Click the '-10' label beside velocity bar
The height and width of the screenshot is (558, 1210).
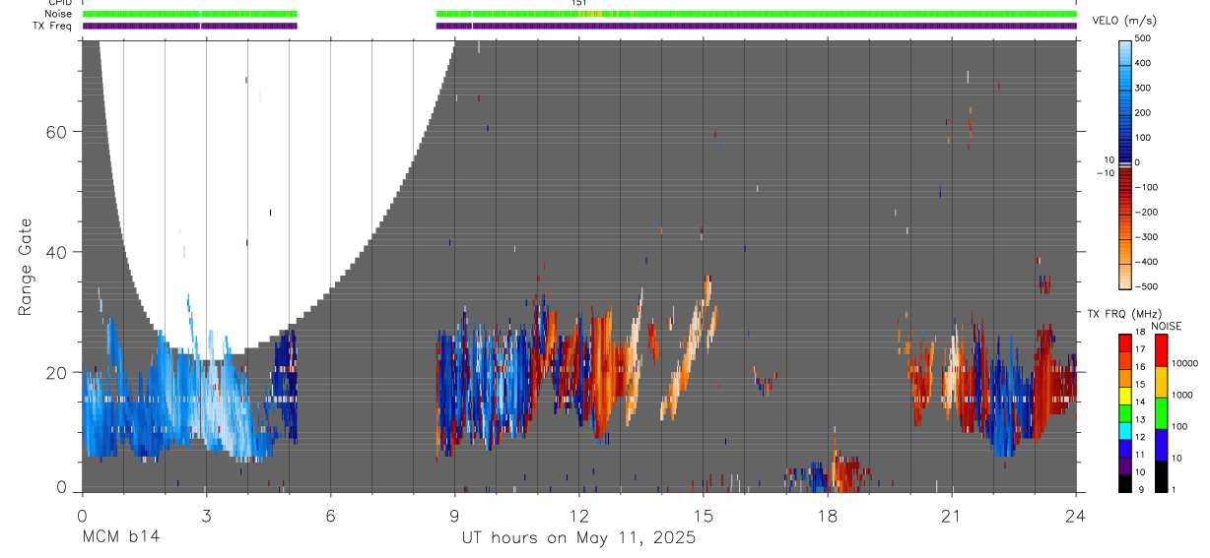(x=1106, y=173)
